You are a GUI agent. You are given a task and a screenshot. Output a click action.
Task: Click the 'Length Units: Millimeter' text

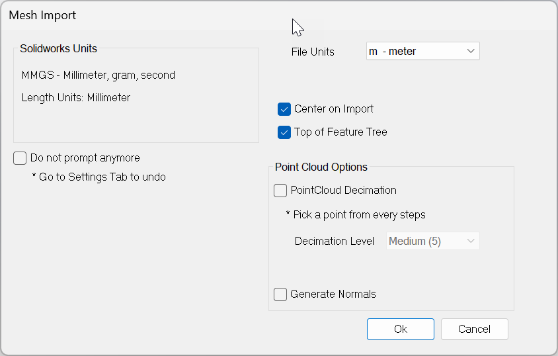[76, 97]
